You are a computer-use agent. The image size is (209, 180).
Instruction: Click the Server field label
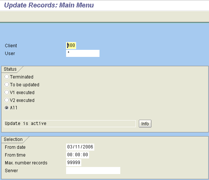12,171
